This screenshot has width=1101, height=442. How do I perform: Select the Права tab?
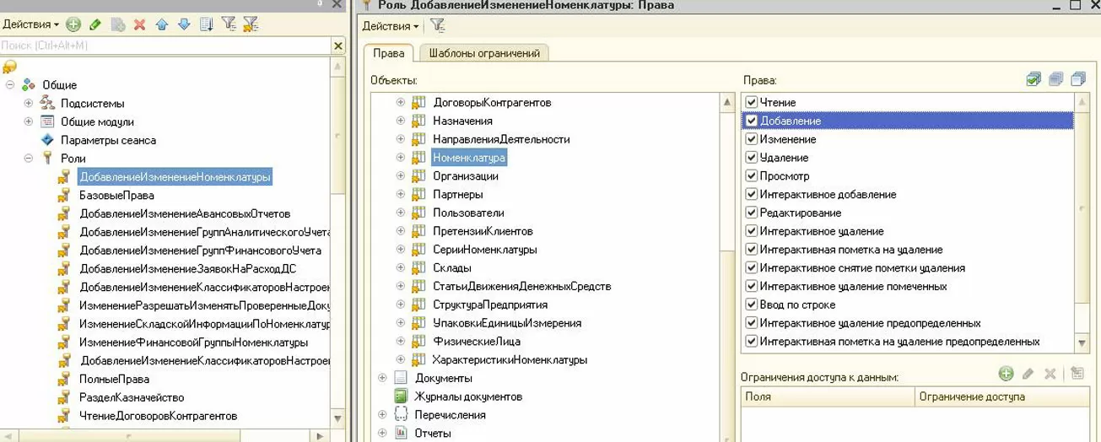(389, 53)
